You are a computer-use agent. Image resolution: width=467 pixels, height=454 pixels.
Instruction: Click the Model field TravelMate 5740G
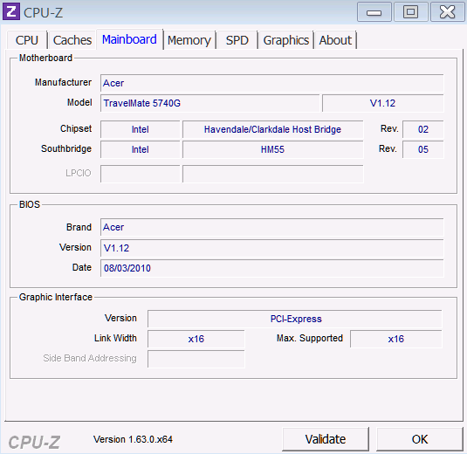pos(210,103)
